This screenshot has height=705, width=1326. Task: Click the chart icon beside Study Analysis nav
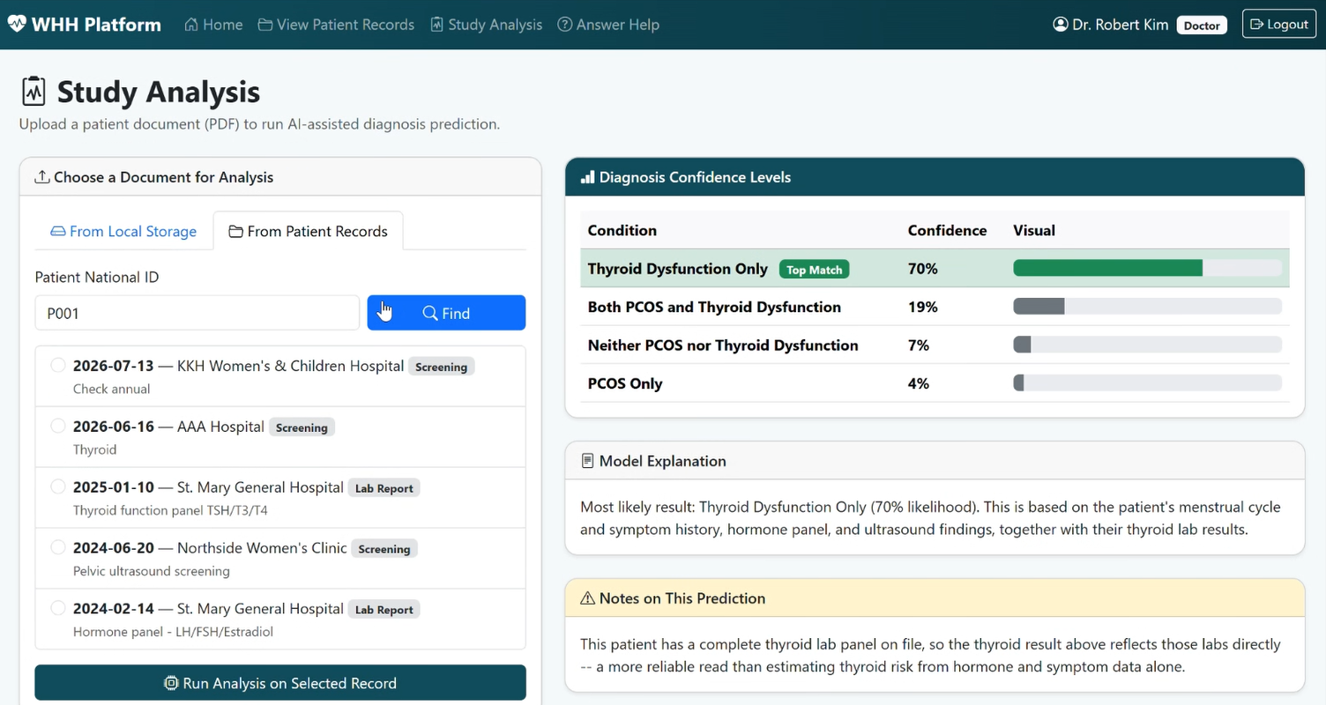[x=436, y=25]
